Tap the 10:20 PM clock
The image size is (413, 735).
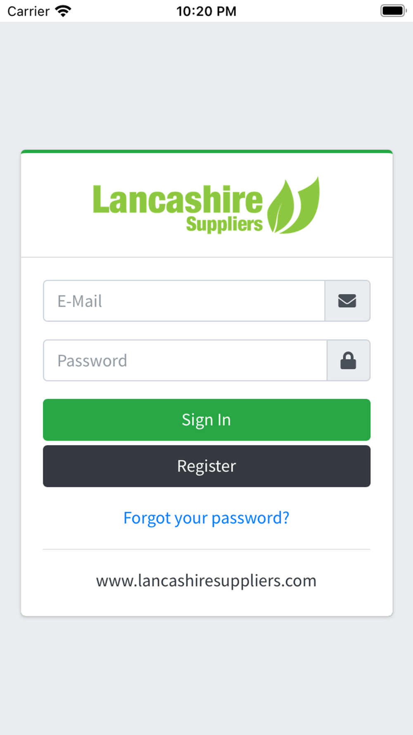(x=206, y=11)
